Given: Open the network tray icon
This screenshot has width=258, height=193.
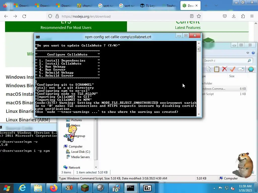Looking at the screenshot, I should 227,188.
